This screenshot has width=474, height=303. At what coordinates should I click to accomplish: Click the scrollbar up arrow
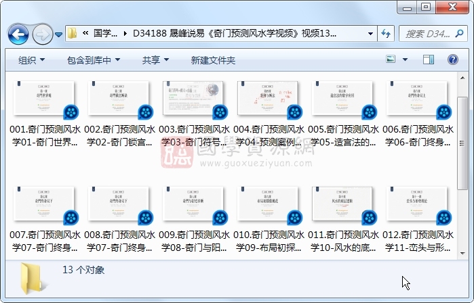click(x=462, y=78)
